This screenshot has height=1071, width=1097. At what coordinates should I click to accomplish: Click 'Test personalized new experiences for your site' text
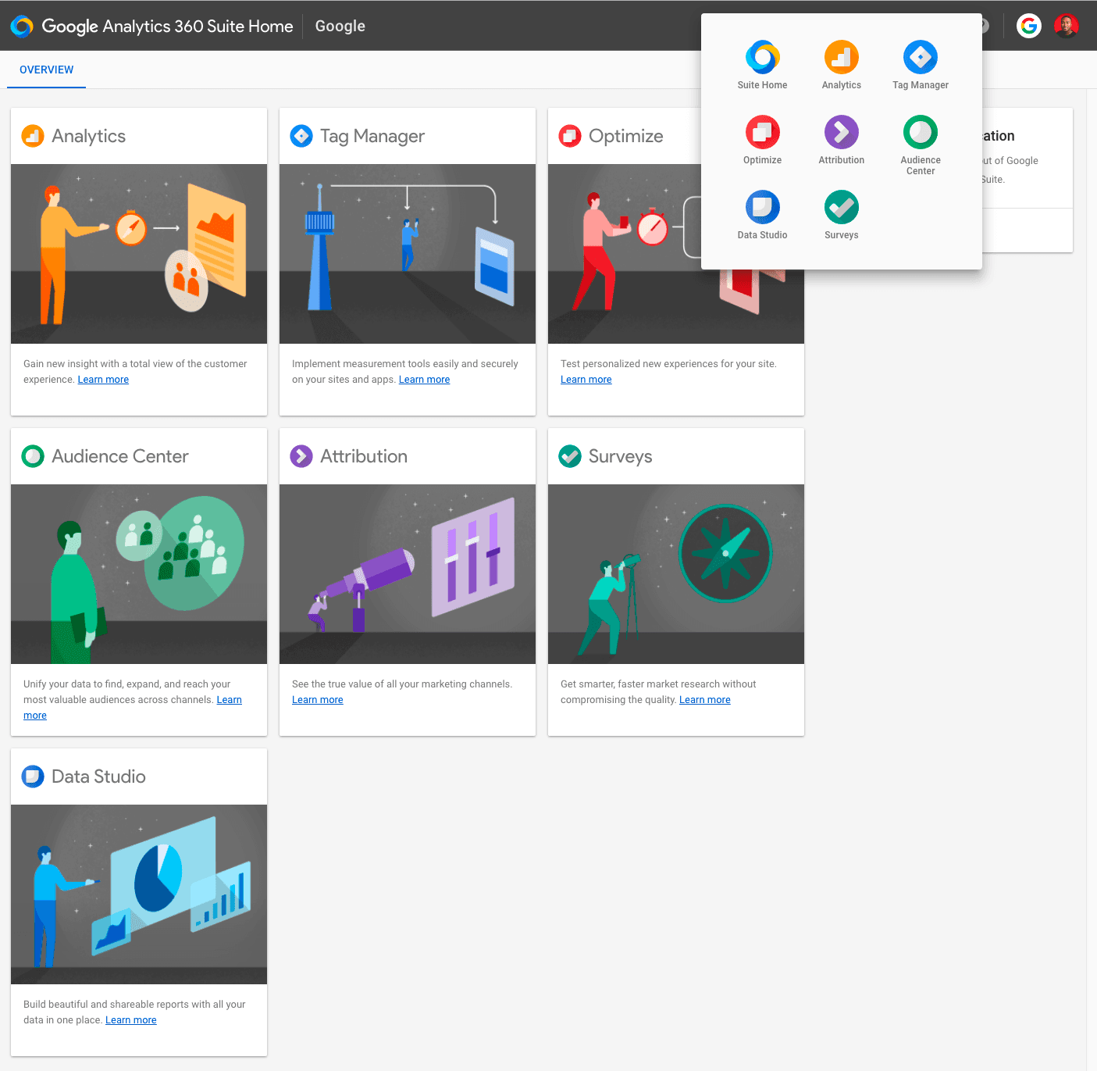[668, 364]
